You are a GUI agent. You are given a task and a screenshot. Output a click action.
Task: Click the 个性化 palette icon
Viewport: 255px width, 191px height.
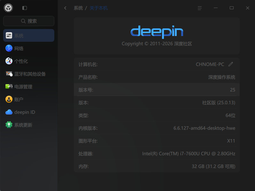[x=9, y=61]
